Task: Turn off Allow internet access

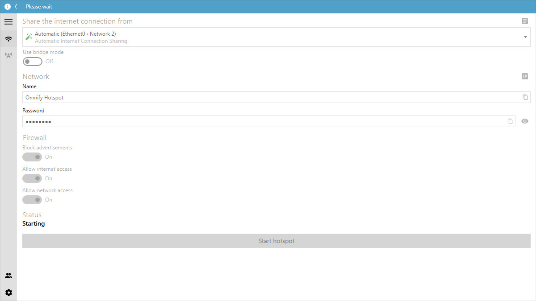Action: [x=31, y=178]
